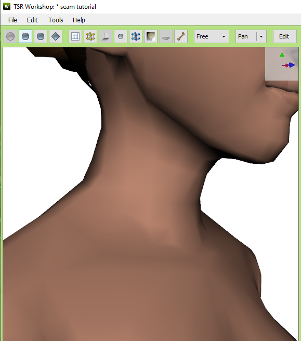Click the TSR Workshop title bar app icon
This screenshot has width=301, height=341.
point(7,6)
